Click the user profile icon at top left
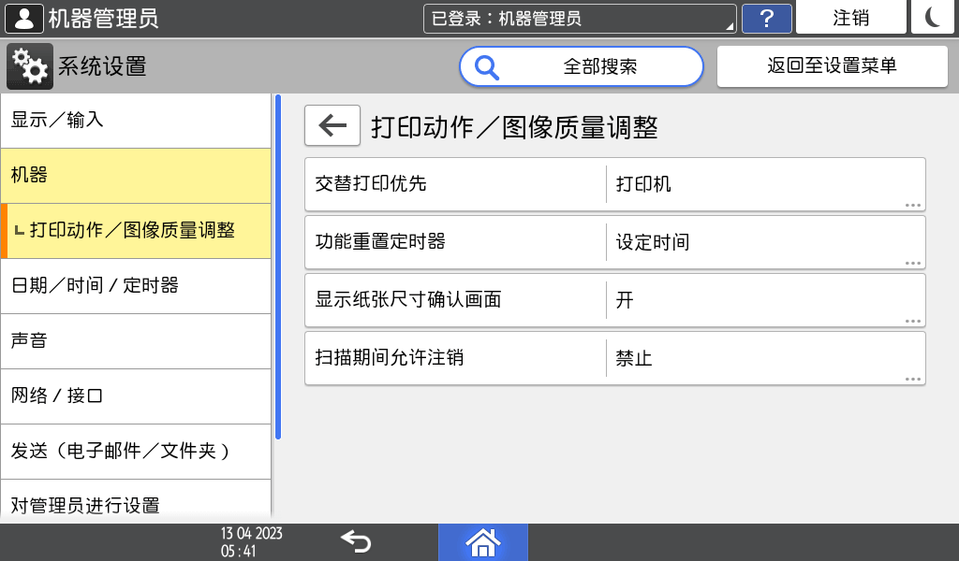This screenshot has width=959, height=561. 23,18
